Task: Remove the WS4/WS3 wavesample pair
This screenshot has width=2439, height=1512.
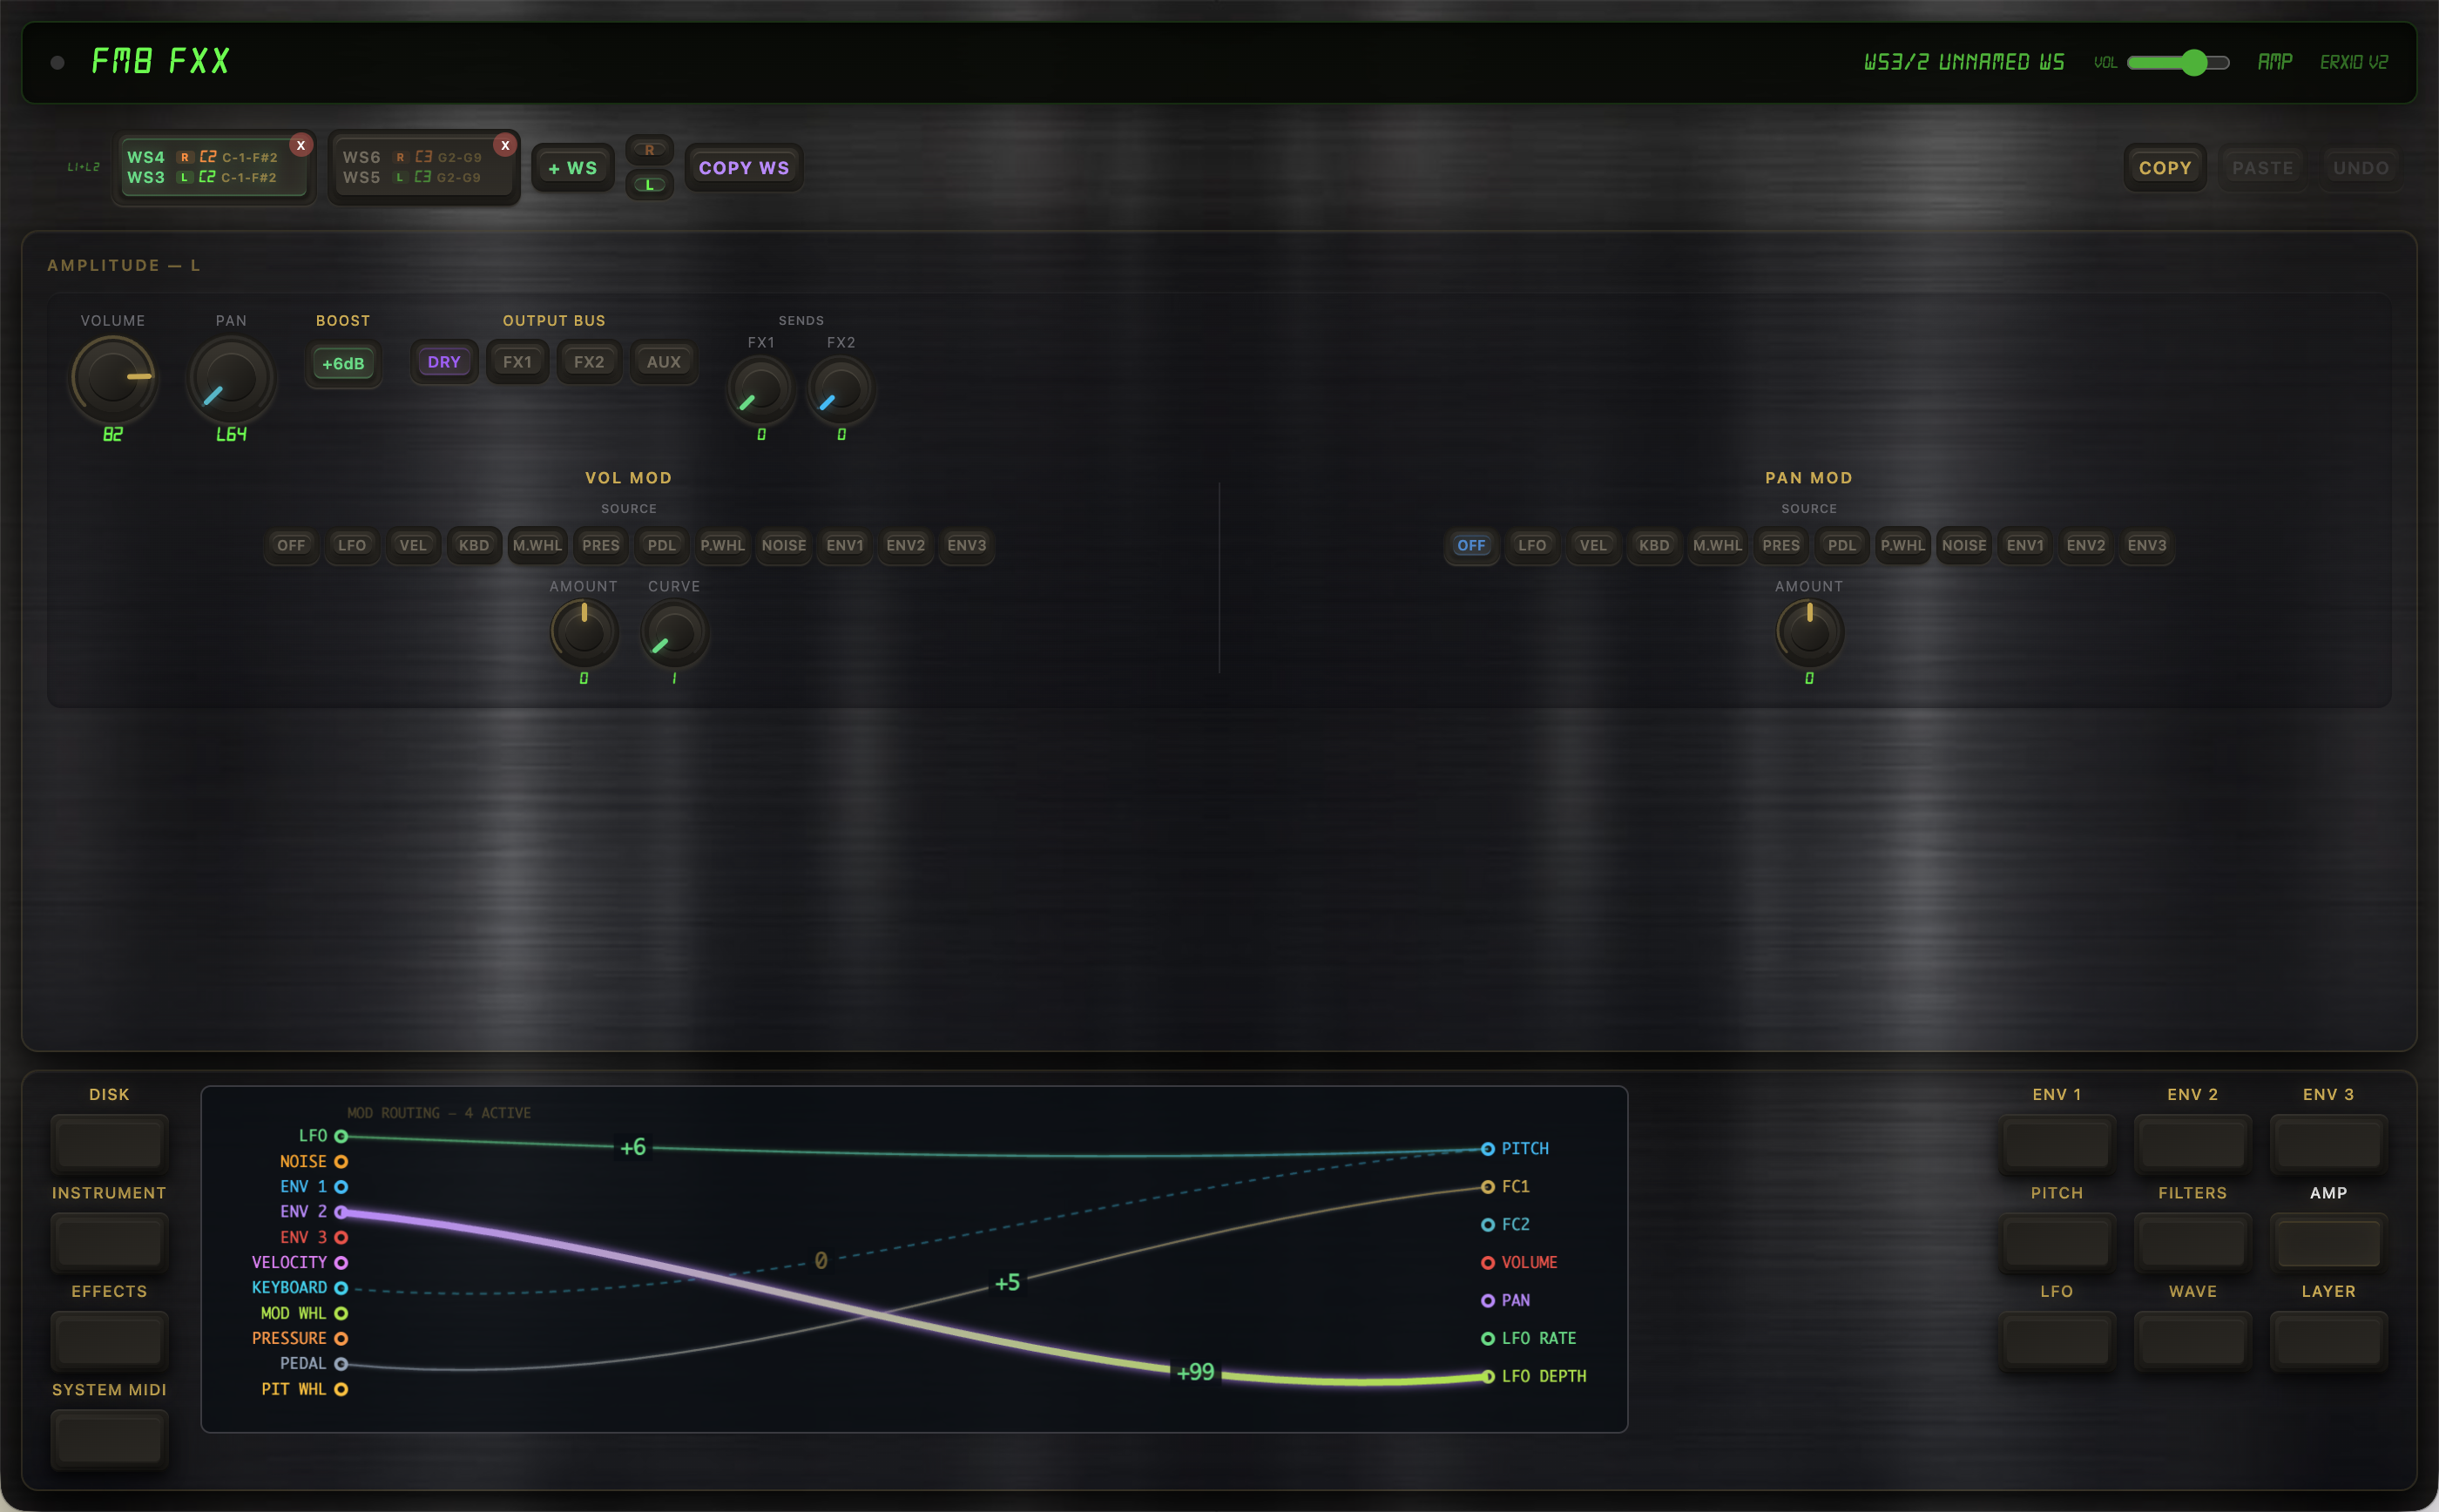Action: (300, 145)
